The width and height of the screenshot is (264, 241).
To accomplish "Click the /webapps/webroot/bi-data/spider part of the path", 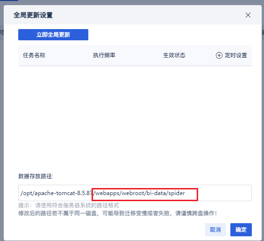I will 139,193.
